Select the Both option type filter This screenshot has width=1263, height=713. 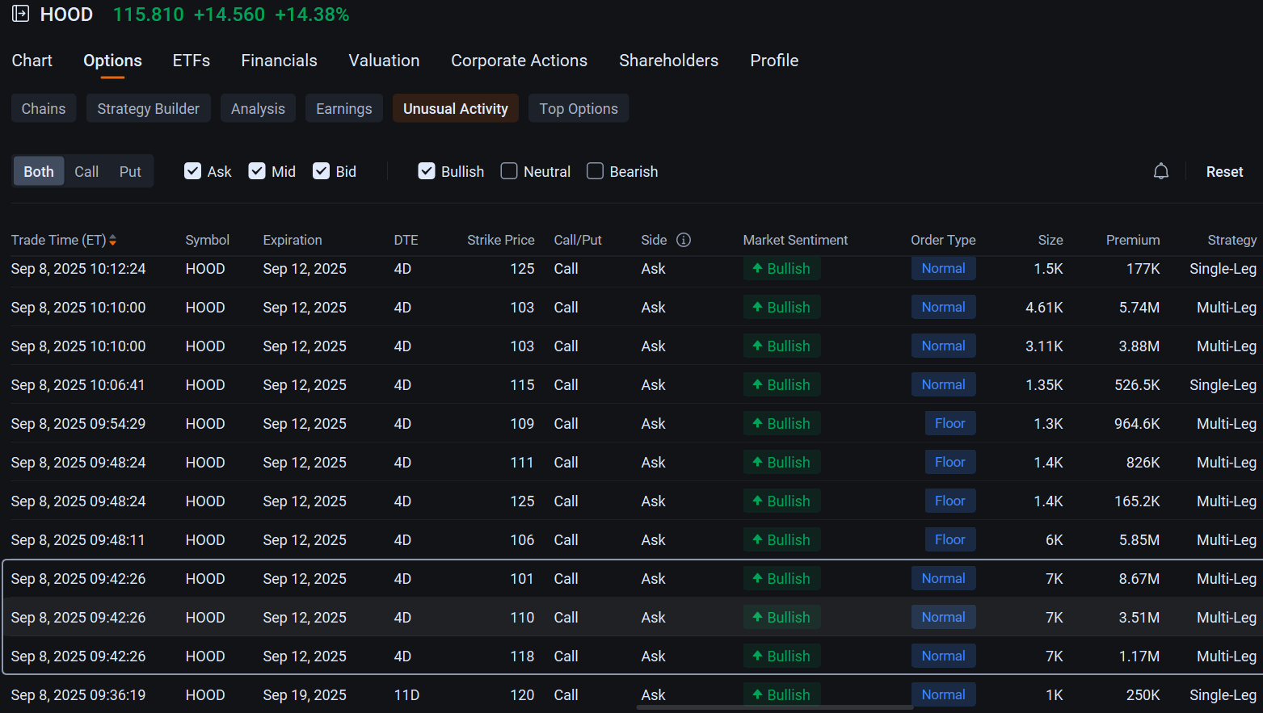[39, 171]
